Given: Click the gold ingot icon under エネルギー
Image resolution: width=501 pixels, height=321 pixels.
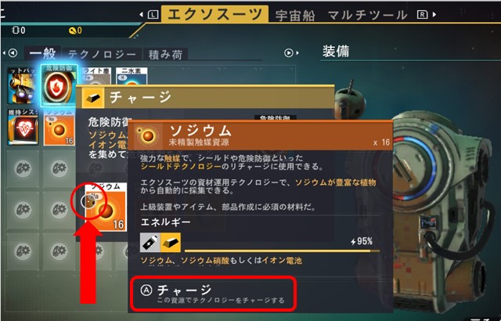Looking at the screenshot, I should pyautogui.click(x=171, y=243).
